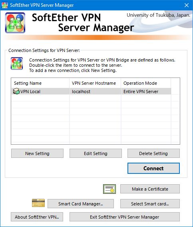193x227 pixels.
Task: Choose Select Smart card option
Action: coord(150,204)
